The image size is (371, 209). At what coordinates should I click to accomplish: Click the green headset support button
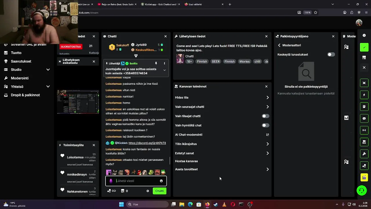361,190
